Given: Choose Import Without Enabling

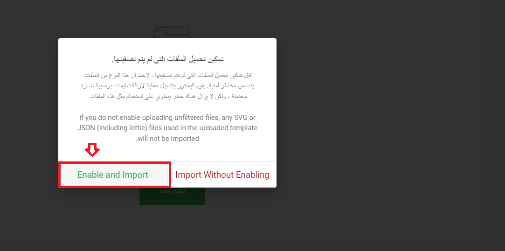Looking at the screenshot, I should [222, 174].
